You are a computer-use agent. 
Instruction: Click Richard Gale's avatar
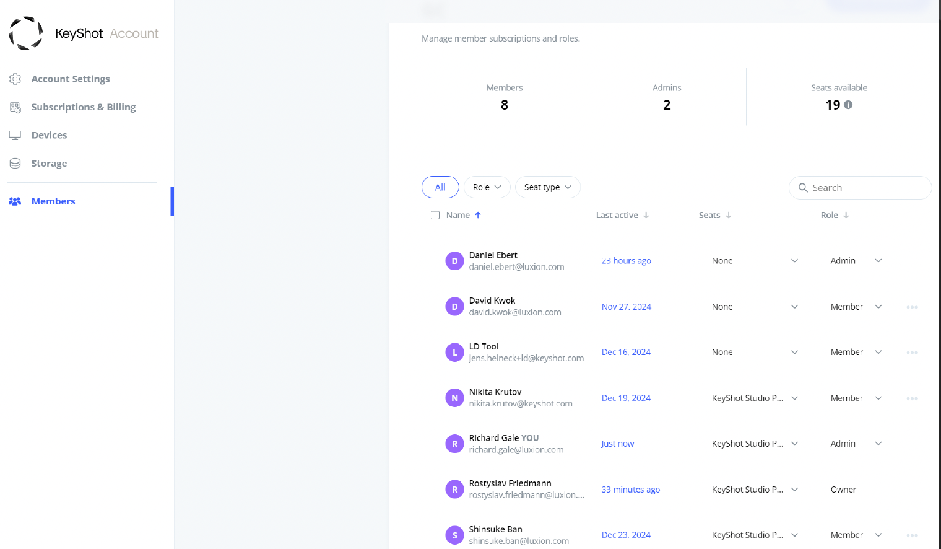point(455,444)
